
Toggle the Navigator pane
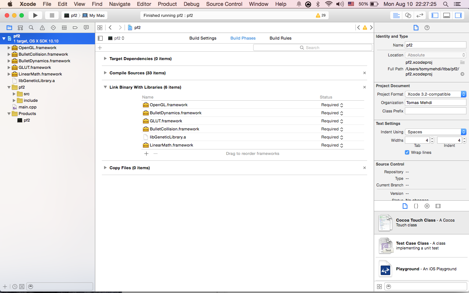(x=435, y=15)
